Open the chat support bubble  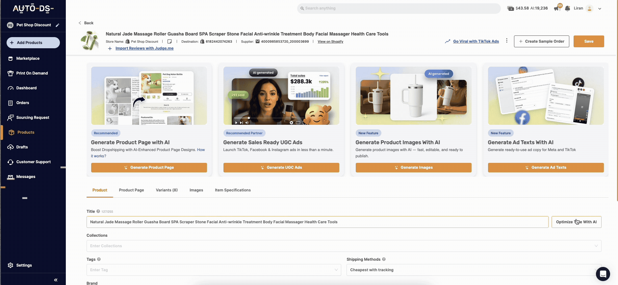pyautogui.click(x=603, y=274)
